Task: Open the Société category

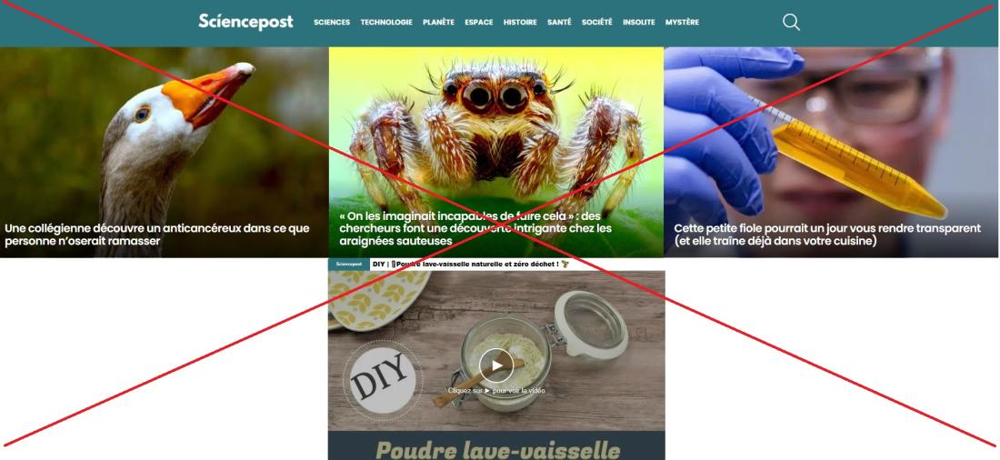Action: tap(597, 23)
